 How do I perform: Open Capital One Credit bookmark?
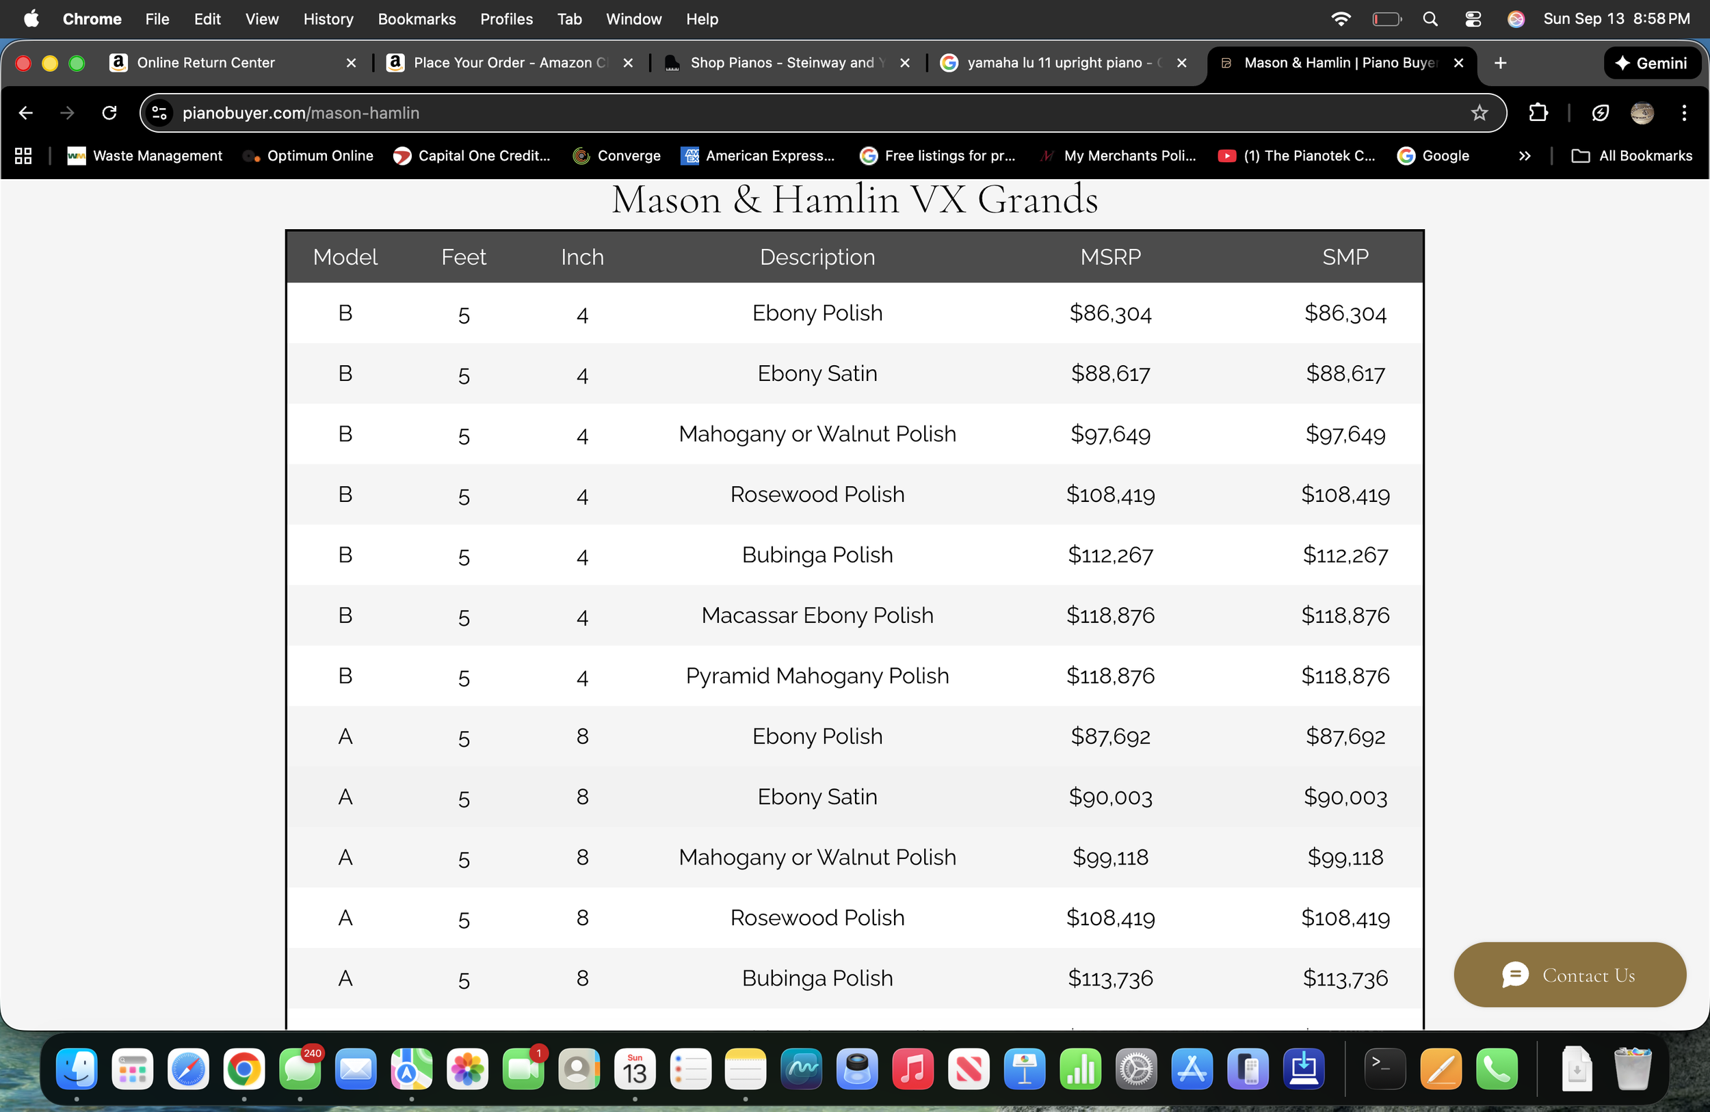click(x=471, y=156)
